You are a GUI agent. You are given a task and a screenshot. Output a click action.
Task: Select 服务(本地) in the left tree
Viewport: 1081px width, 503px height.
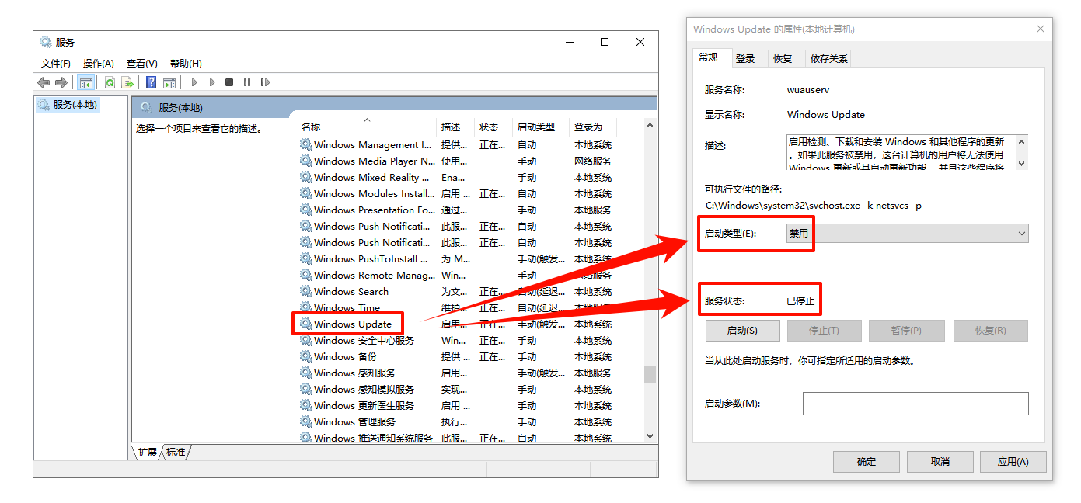tap(75, 104)
